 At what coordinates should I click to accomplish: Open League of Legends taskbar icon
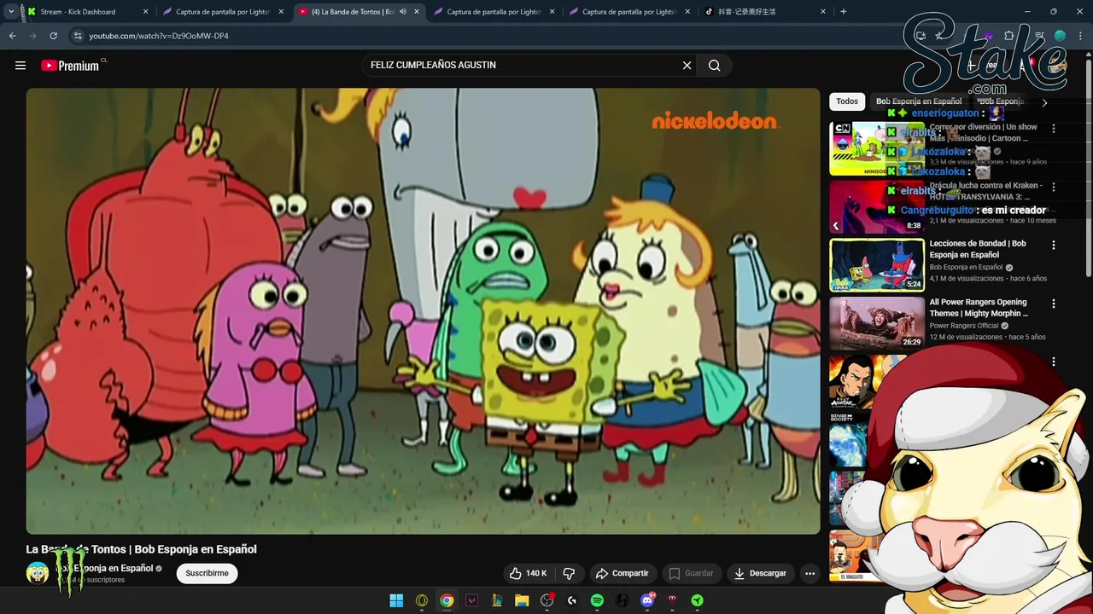(497, 600)
